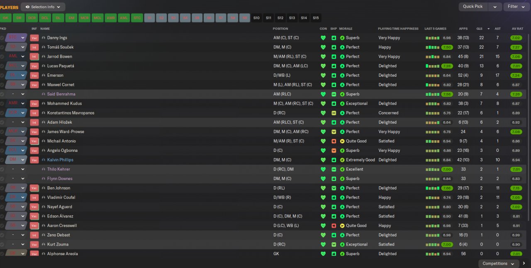The height and width of the screenshot is (268, 531).
Task: Click the condition heart icon for Danny Ings
Action: point(323,38)
